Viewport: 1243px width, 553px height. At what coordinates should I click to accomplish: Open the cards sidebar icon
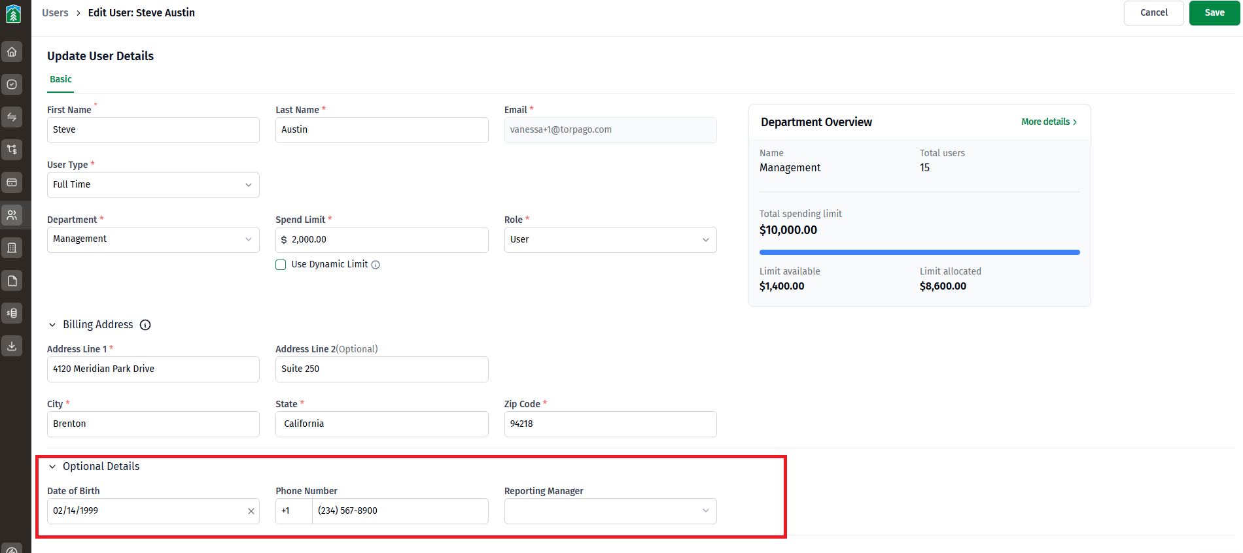coord(12,182)
